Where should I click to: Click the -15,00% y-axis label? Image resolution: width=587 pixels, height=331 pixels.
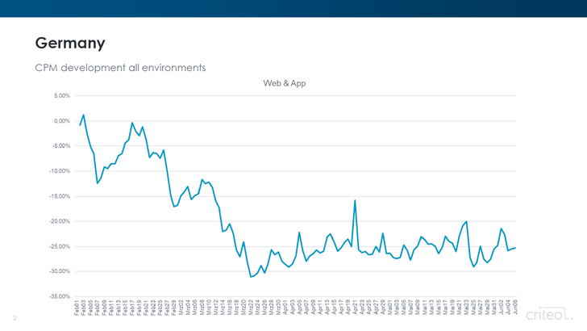click(60, 196)
